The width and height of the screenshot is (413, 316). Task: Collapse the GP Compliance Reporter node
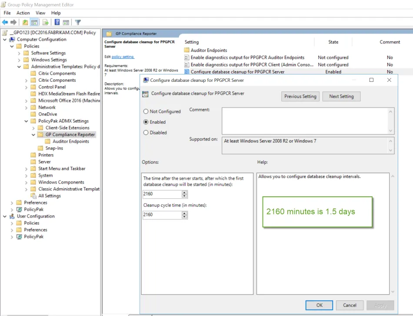click(x=33, y=135)
